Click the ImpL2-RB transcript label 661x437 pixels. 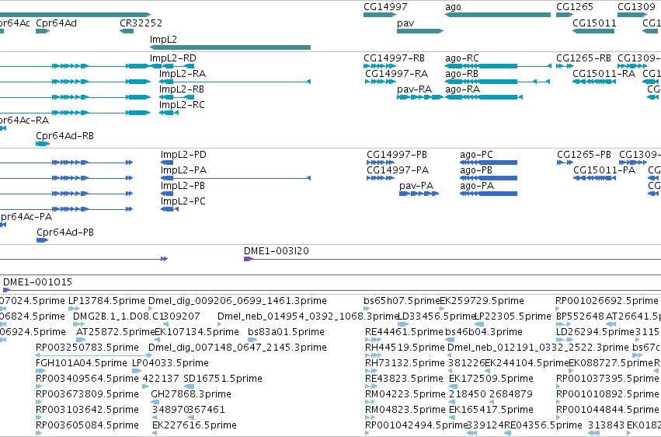point(182,89)
